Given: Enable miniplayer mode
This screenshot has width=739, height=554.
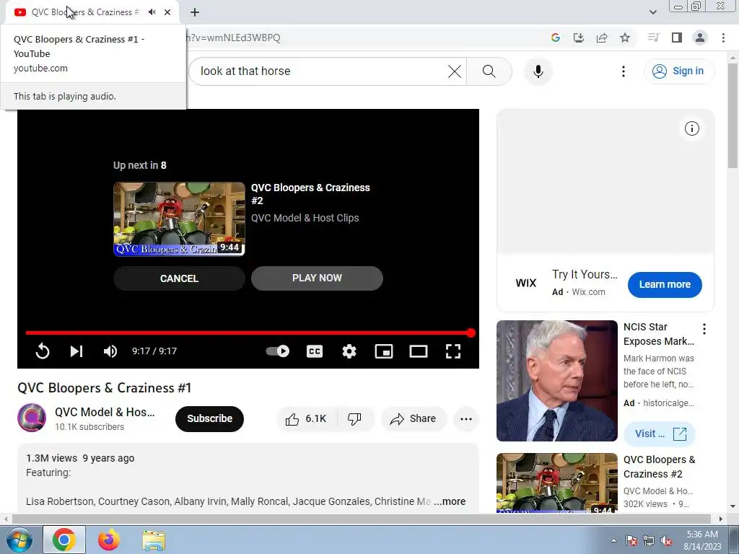Looking at the screenshot, I should point(384,351).
